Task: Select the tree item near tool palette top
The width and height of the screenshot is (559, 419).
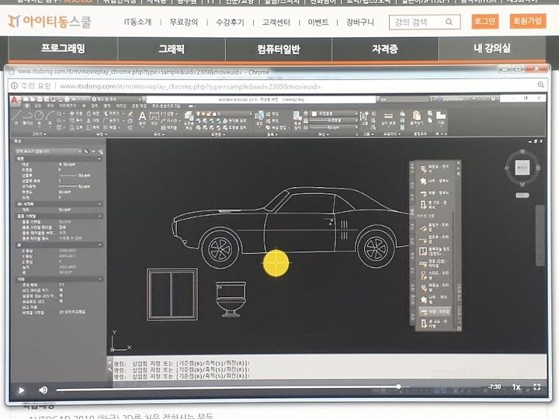Action: [x=434, y=181]
